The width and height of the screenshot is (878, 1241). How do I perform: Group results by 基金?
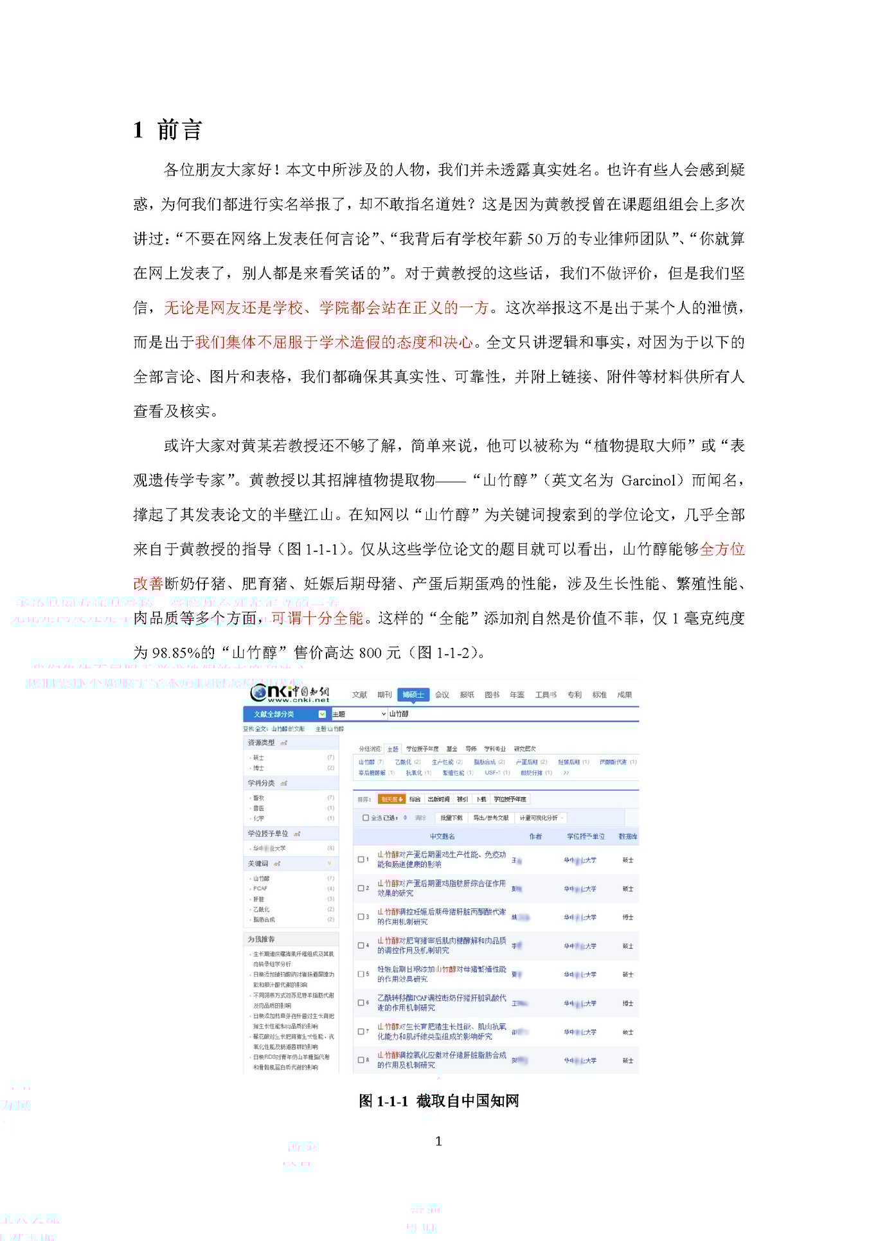pos(452,749)
